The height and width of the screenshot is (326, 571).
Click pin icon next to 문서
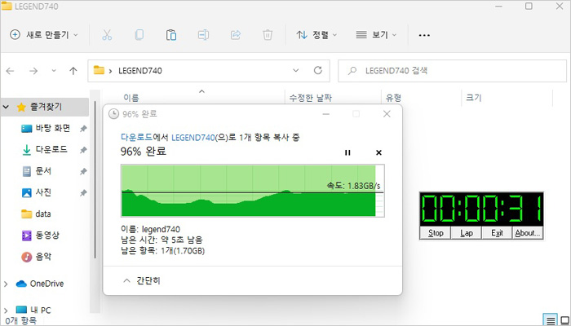click(x=83, y=171)
